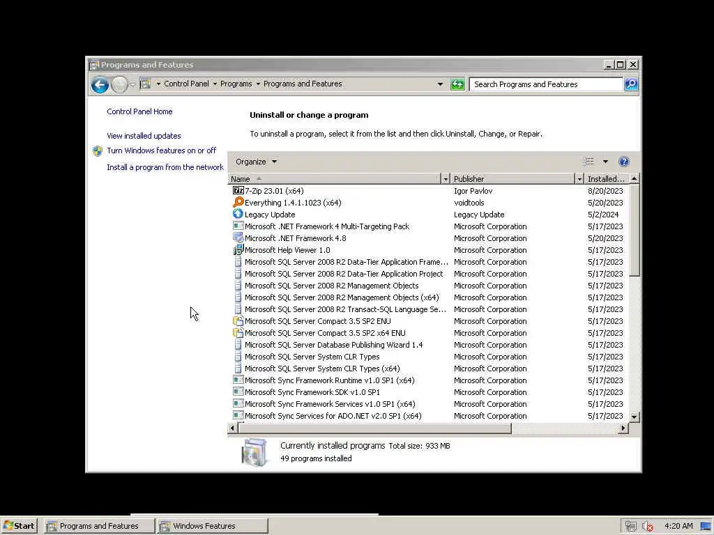The image size is (714, 535).
Task: Open the view options dropdown arrow
Action: coord(605,162)
